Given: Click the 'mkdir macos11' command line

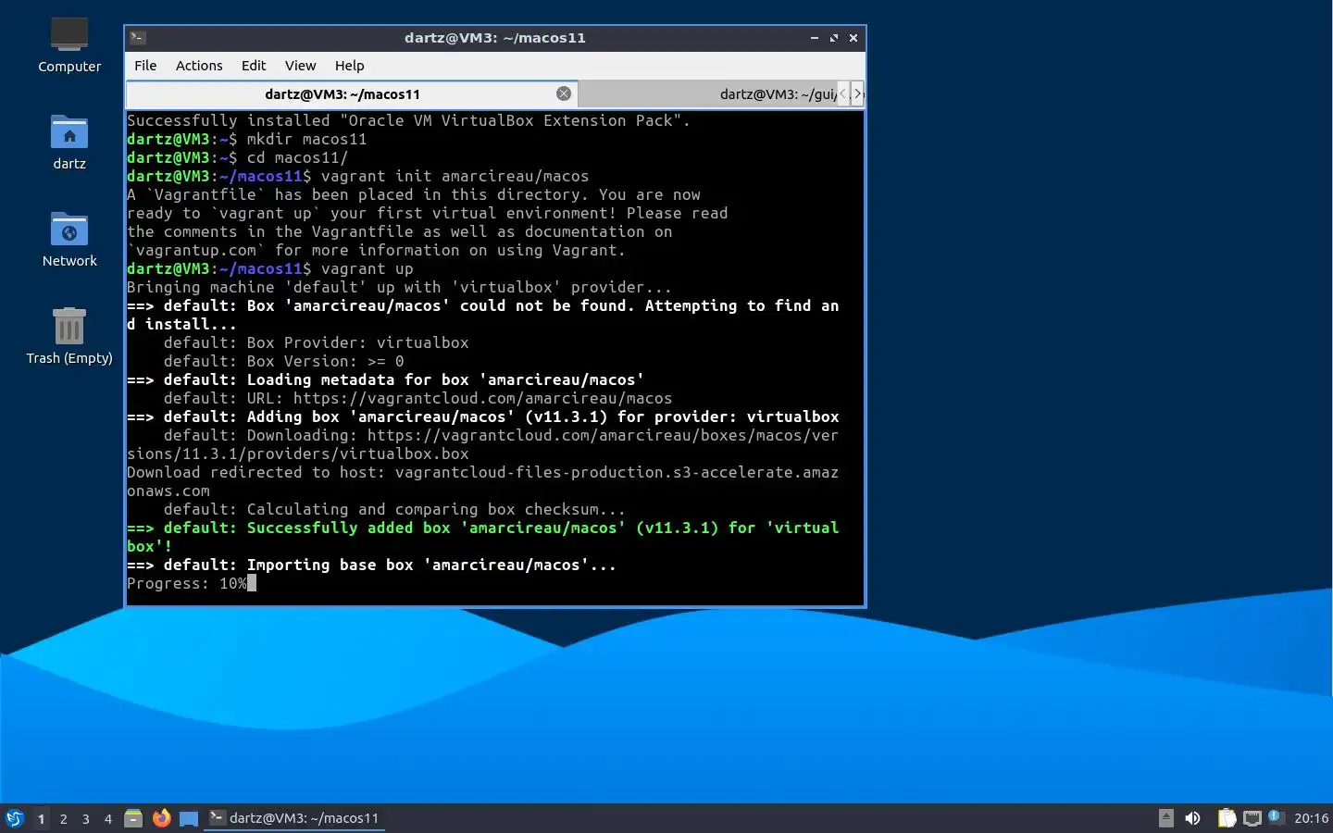Looking at the screenshot, I should [x=246, y=139].
